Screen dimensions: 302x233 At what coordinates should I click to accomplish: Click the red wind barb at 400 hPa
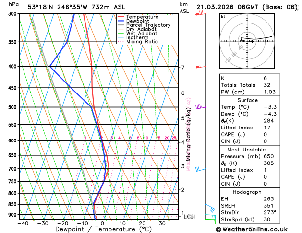pyautogui.click(x=201, y=66)
